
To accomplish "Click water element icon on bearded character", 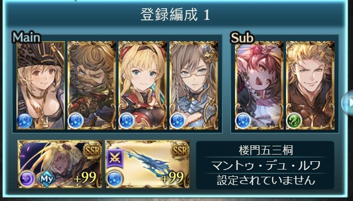I will click(x=75, y=121).
